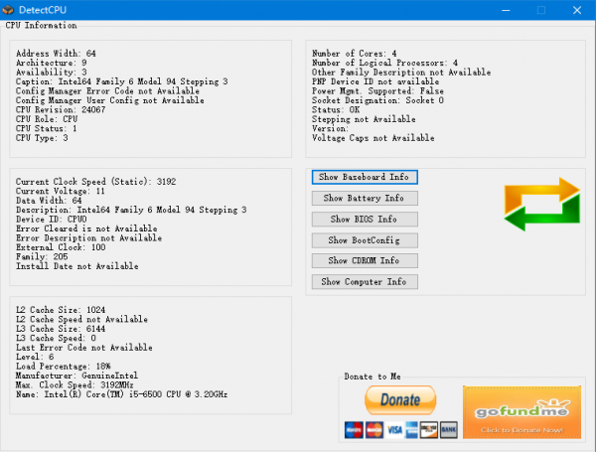Click the orange PayPal Donate button
The width and height of the screenshot is (596, 452).
point(400,400)
